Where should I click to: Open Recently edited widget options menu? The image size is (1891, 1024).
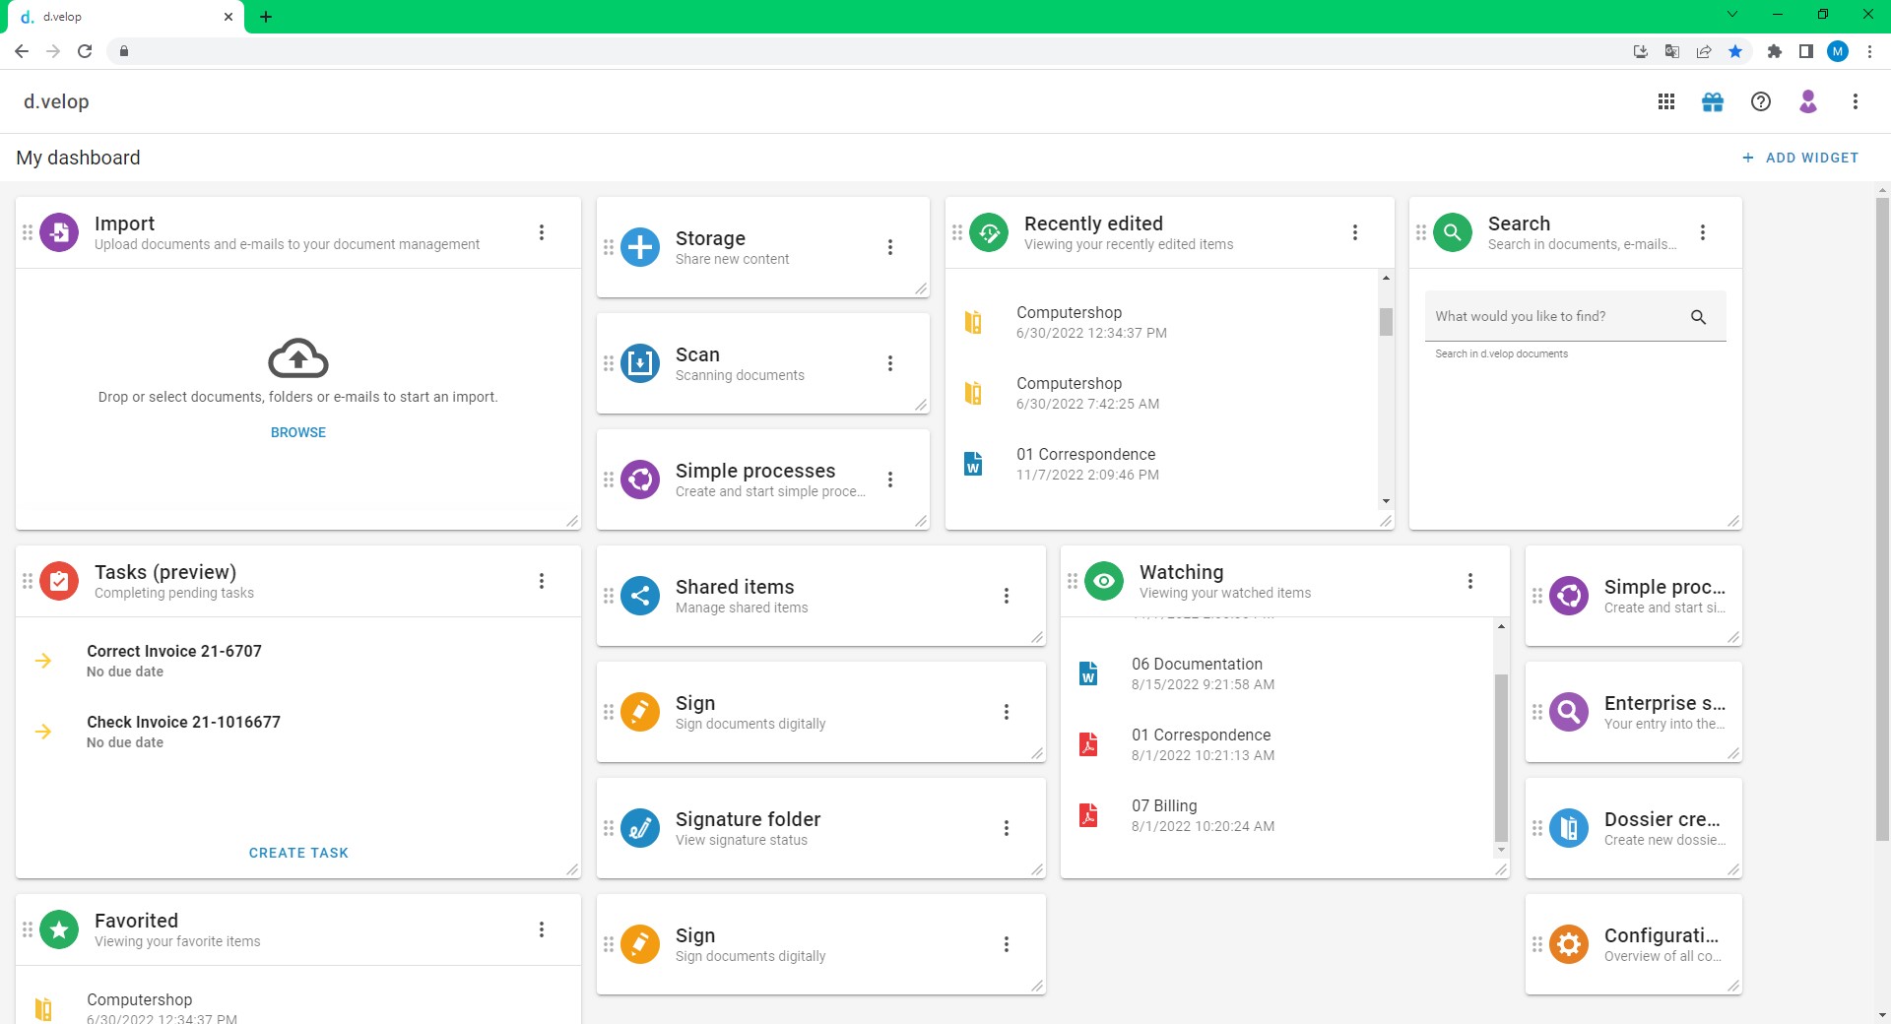click(1355, 232)
